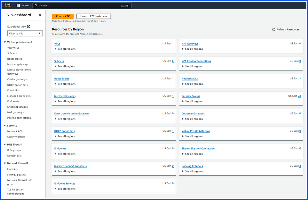The height and width of the screenshot is (200, 308).
Task: Expand See all regions under Running Instances
Action: (x=192, y=171)
